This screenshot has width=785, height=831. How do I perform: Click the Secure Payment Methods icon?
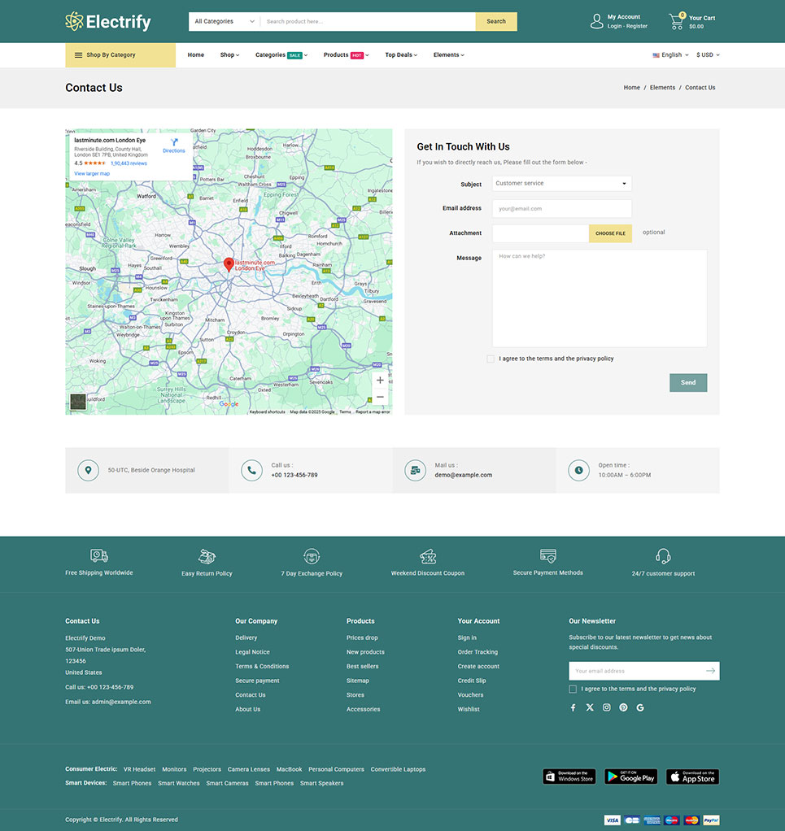548,556
